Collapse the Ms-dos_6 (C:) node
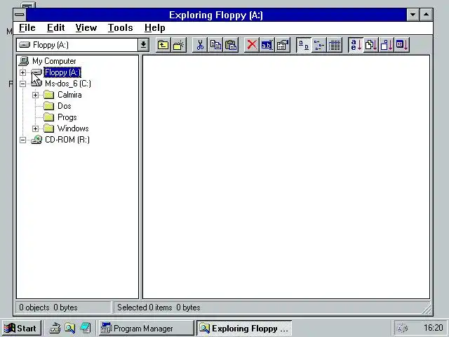The image size is (449, 337). pyautogui.click(x=22, y=84)
